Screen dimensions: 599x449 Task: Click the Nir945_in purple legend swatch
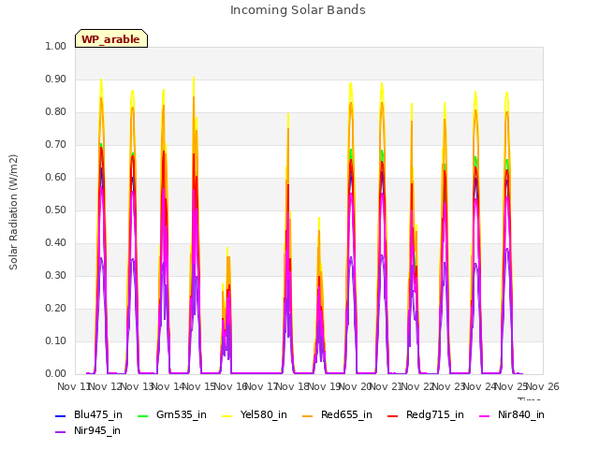[61, 432]
